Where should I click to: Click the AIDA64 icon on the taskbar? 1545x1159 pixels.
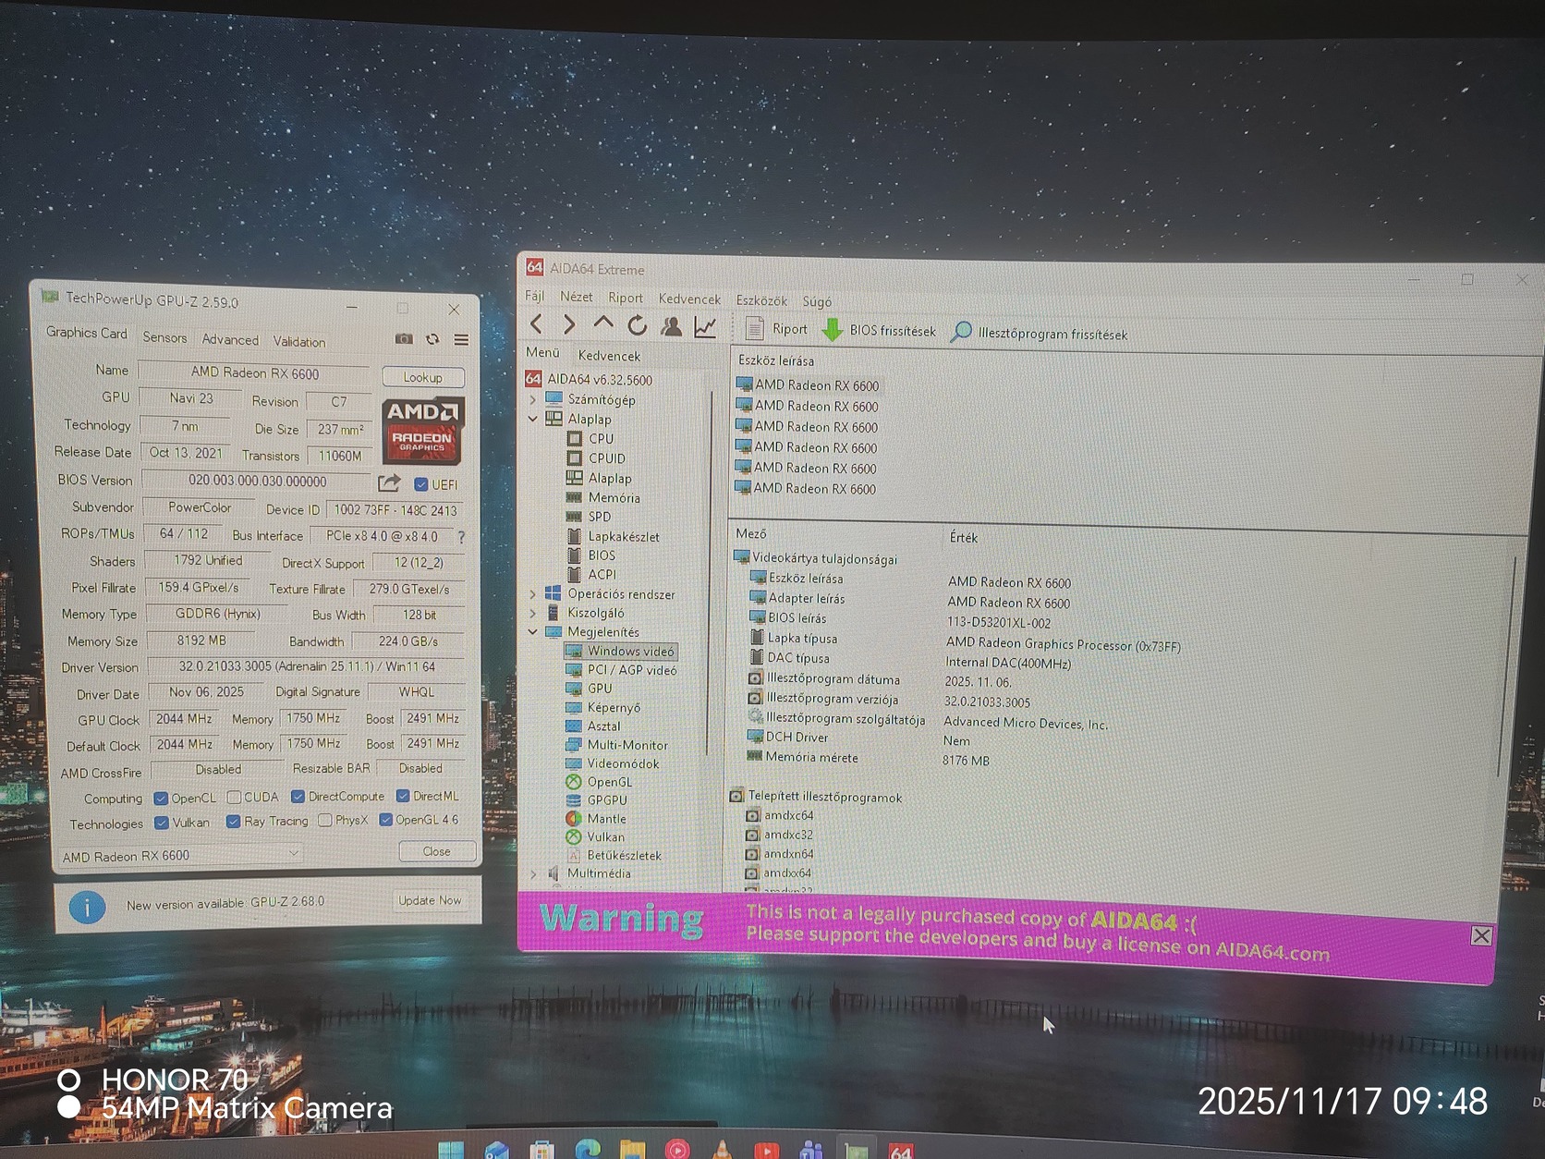(x=900, y=1151)
